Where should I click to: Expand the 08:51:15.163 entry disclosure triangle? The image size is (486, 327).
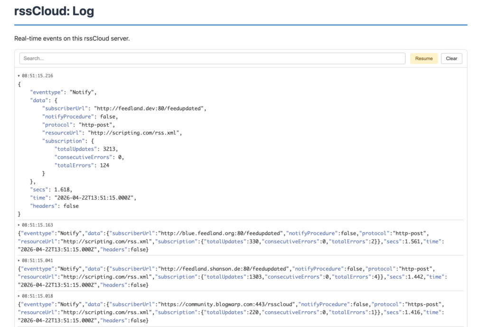click(x=19, y=225)
